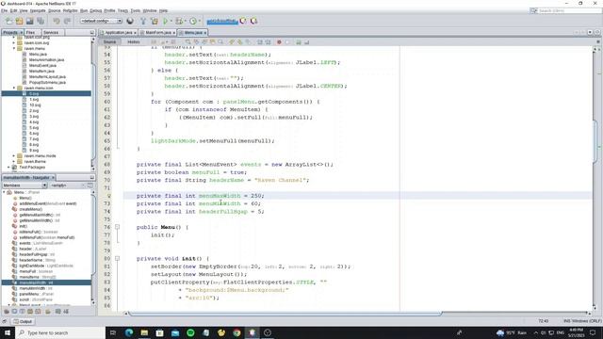Click the Build Project hammer icon
This screenshot has width=603, height=339.
click(143, 21)
